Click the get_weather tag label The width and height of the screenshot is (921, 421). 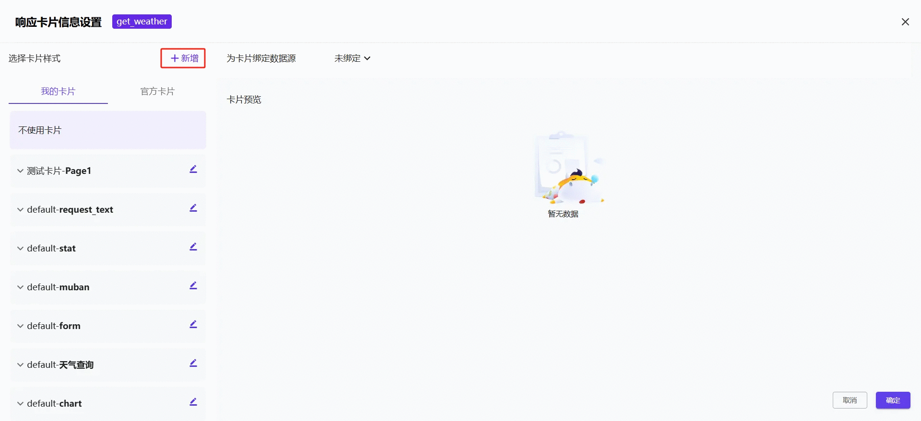tap(142, 22)
